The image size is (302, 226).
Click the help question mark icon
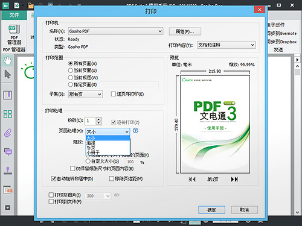tap(135, 131)
